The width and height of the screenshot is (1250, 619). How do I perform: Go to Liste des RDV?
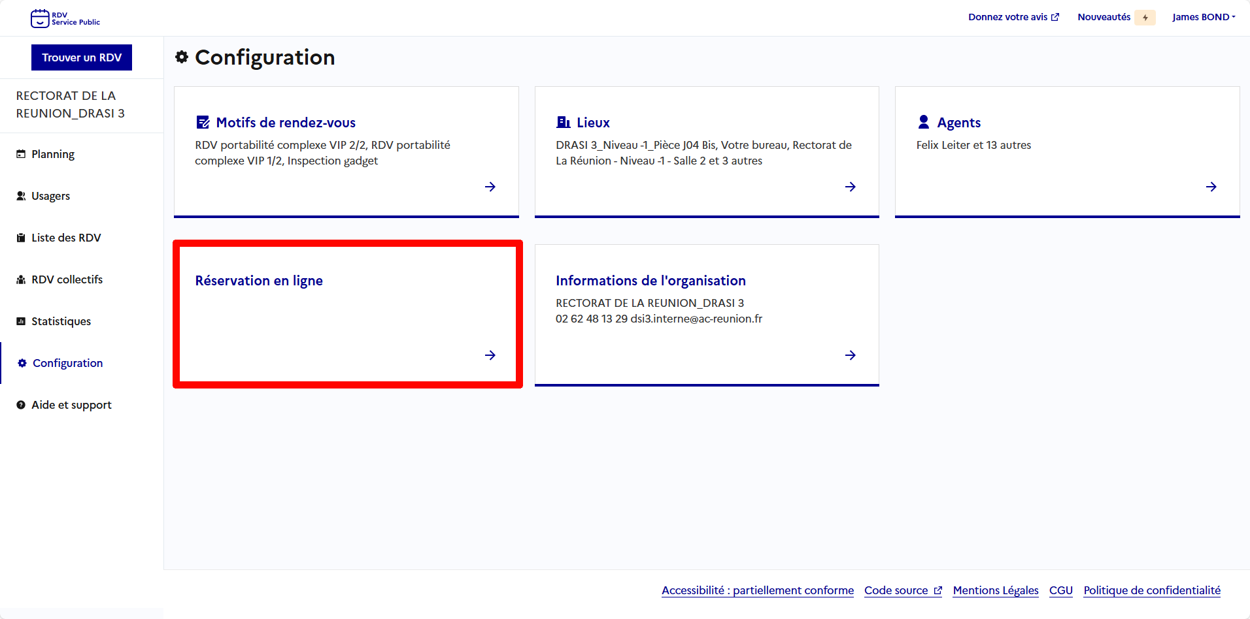click(x=66, y=238)
